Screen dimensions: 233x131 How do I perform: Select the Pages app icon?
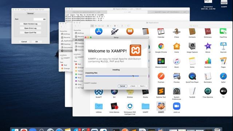tap(223, 61)
